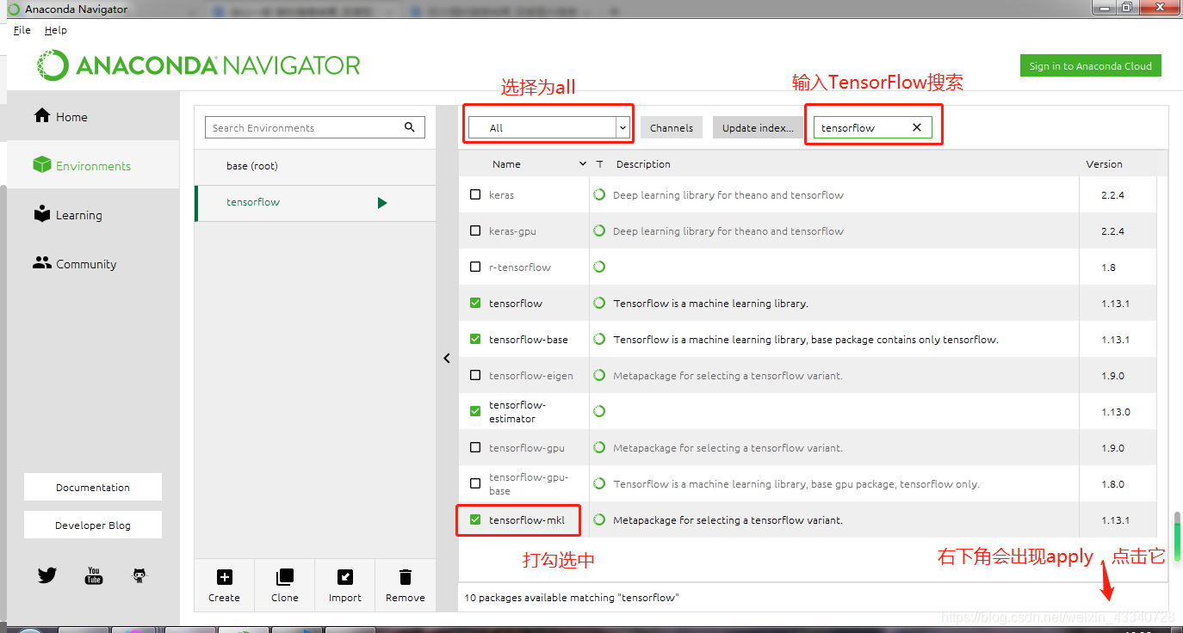Sort by the Description column header

pos(643,163)
